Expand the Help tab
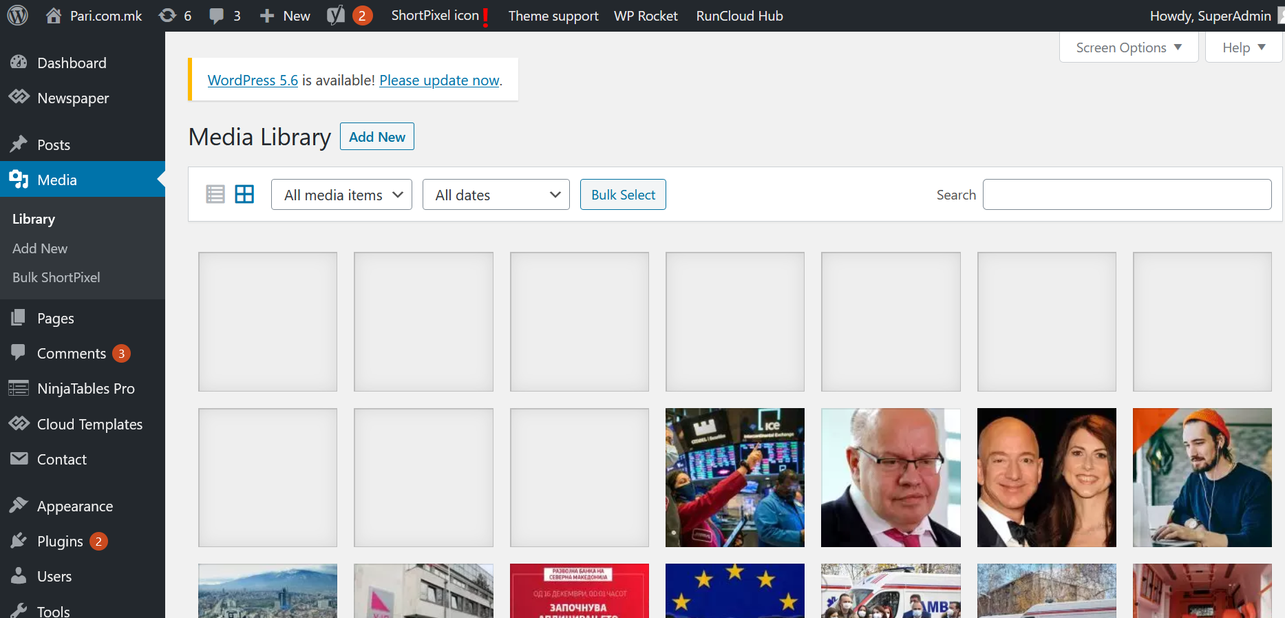The width and height of the screenshot is (1285, 618). (1243, 47)
